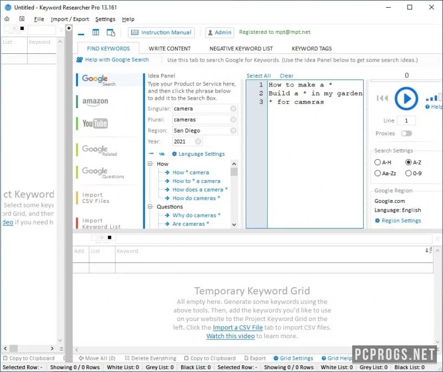Click Idea Panel scrollbar up arrow
The height and width of the screenshot is (372, 443).
pyautogui.click(x=234, y=164)
